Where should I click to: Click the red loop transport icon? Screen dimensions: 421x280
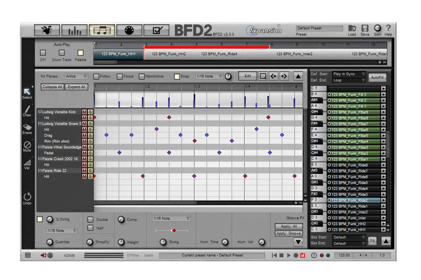[303, 255]
